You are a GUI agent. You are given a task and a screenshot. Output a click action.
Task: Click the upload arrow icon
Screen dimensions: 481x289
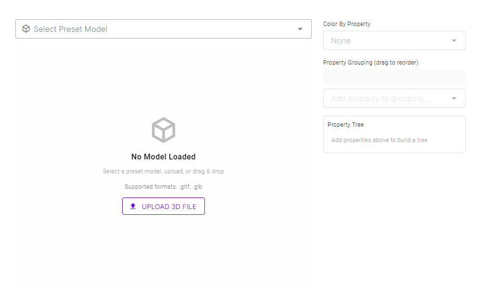click(x=133, y=207)
